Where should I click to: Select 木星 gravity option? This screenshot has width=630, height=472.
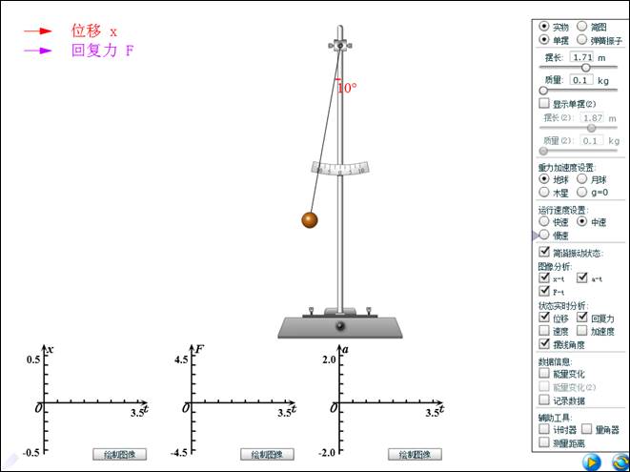coord(544,192)
